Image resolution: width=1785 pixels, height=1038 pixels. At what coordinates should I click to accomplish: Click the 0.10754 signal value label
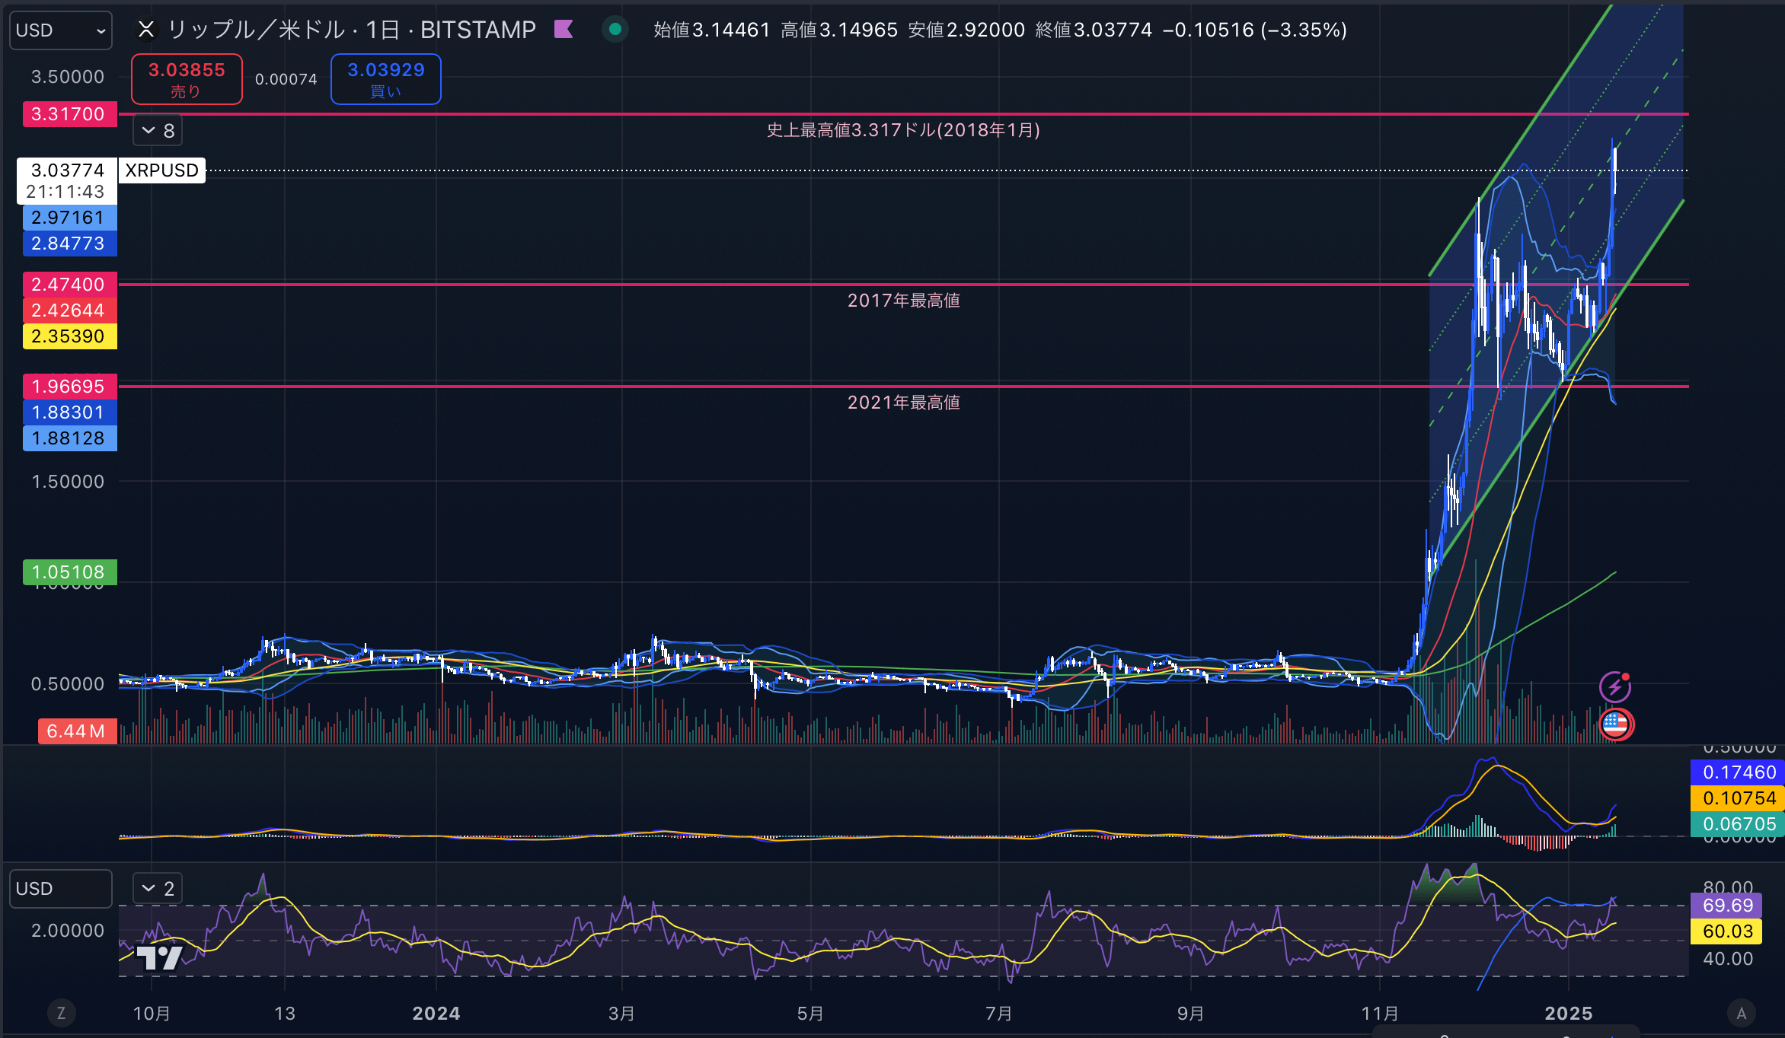[1739, 798]
